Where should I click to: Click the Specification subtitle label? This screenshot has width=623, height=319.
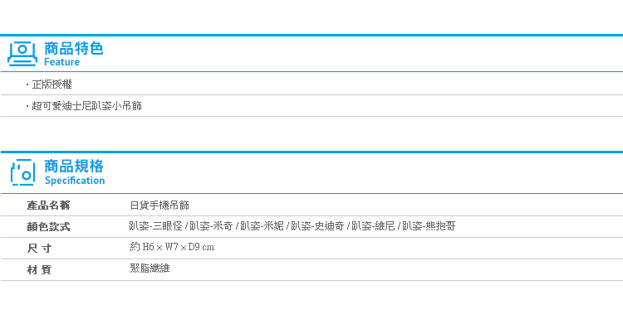click(75, 181)
